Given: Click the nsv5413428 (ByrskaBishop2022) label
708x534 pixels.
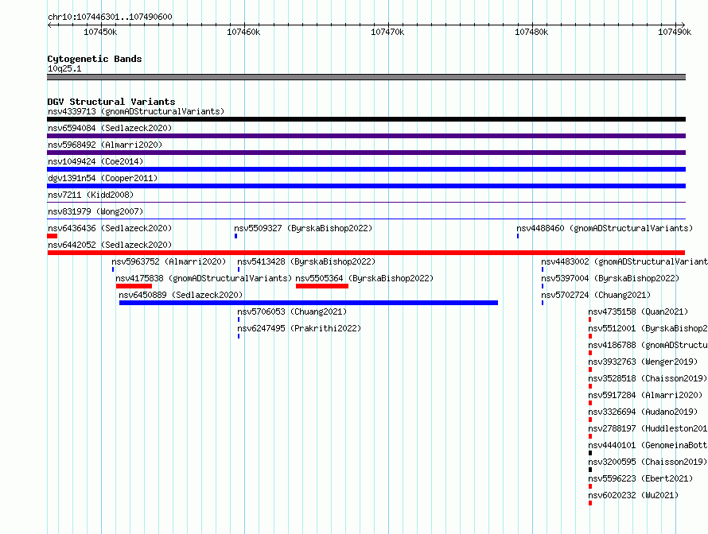Looking at the screenshot, I should pyautogui.click(x=306, y=261).
